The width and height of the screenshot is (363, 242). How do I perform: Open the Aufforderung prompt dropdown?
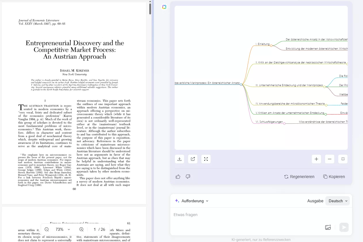tap(192, 201)
